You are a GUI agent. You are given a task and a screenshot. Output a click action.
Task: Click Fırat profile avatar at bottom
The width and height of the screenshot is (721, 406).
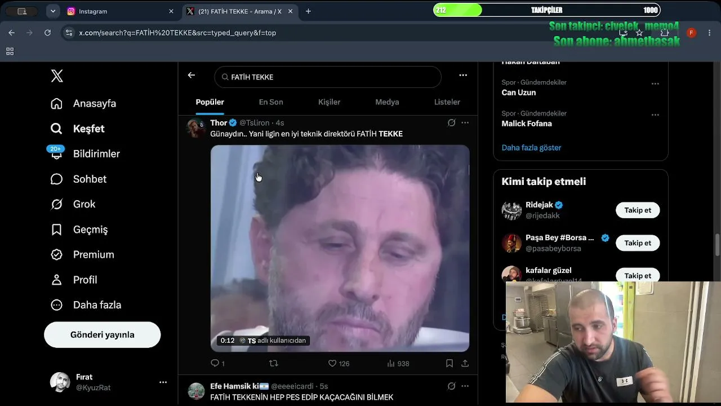pos(60,382)
